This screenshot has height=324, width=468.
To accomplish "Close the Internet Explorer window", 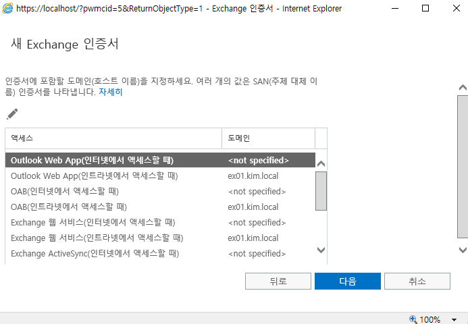I will point(457,8).
